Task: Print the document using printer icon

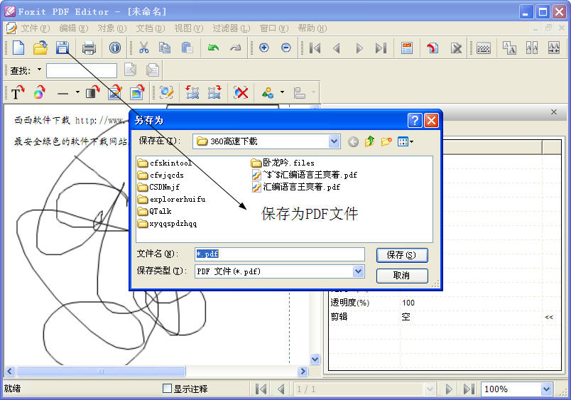Action: click(x=89, y=48)
